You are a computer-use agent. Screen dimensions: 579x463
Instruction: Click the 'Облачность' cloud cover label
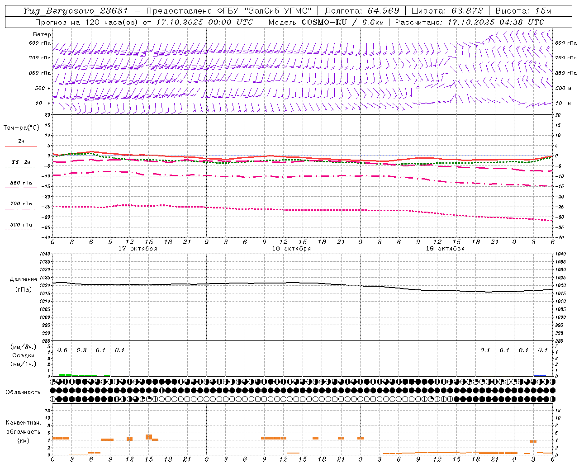pos(23,392)
